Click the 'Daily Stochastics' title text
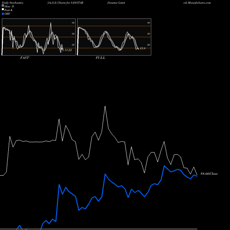Image resolution: width=230 pixels, height=230 pixels. pos(12,3)
